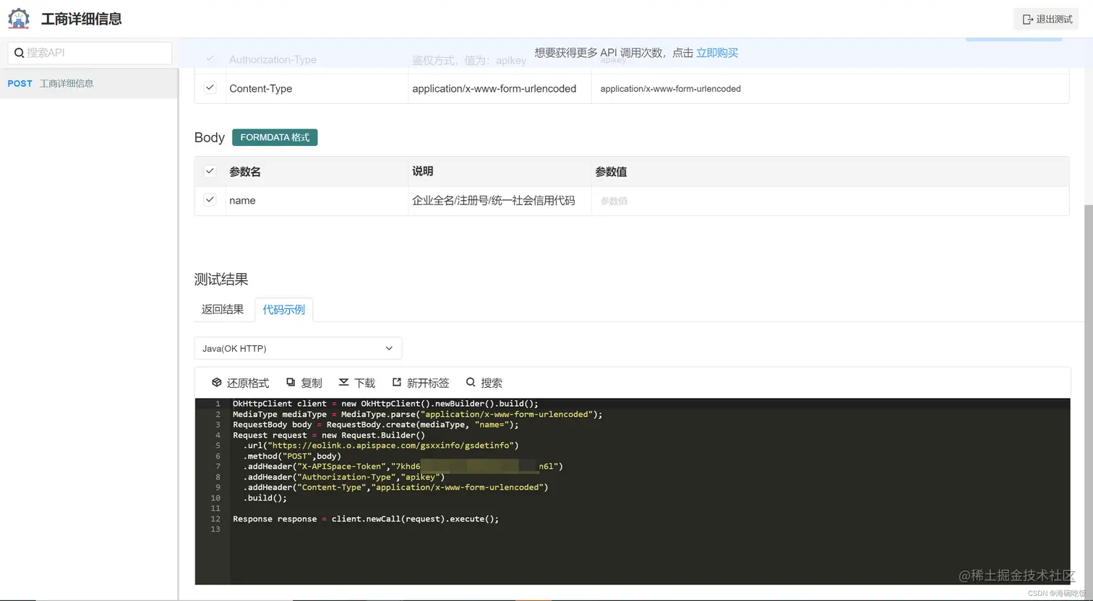Open the Java(OK HTTP) language dropdown
The width and height of the screenshot is (1093, 601).
point(297,348)
